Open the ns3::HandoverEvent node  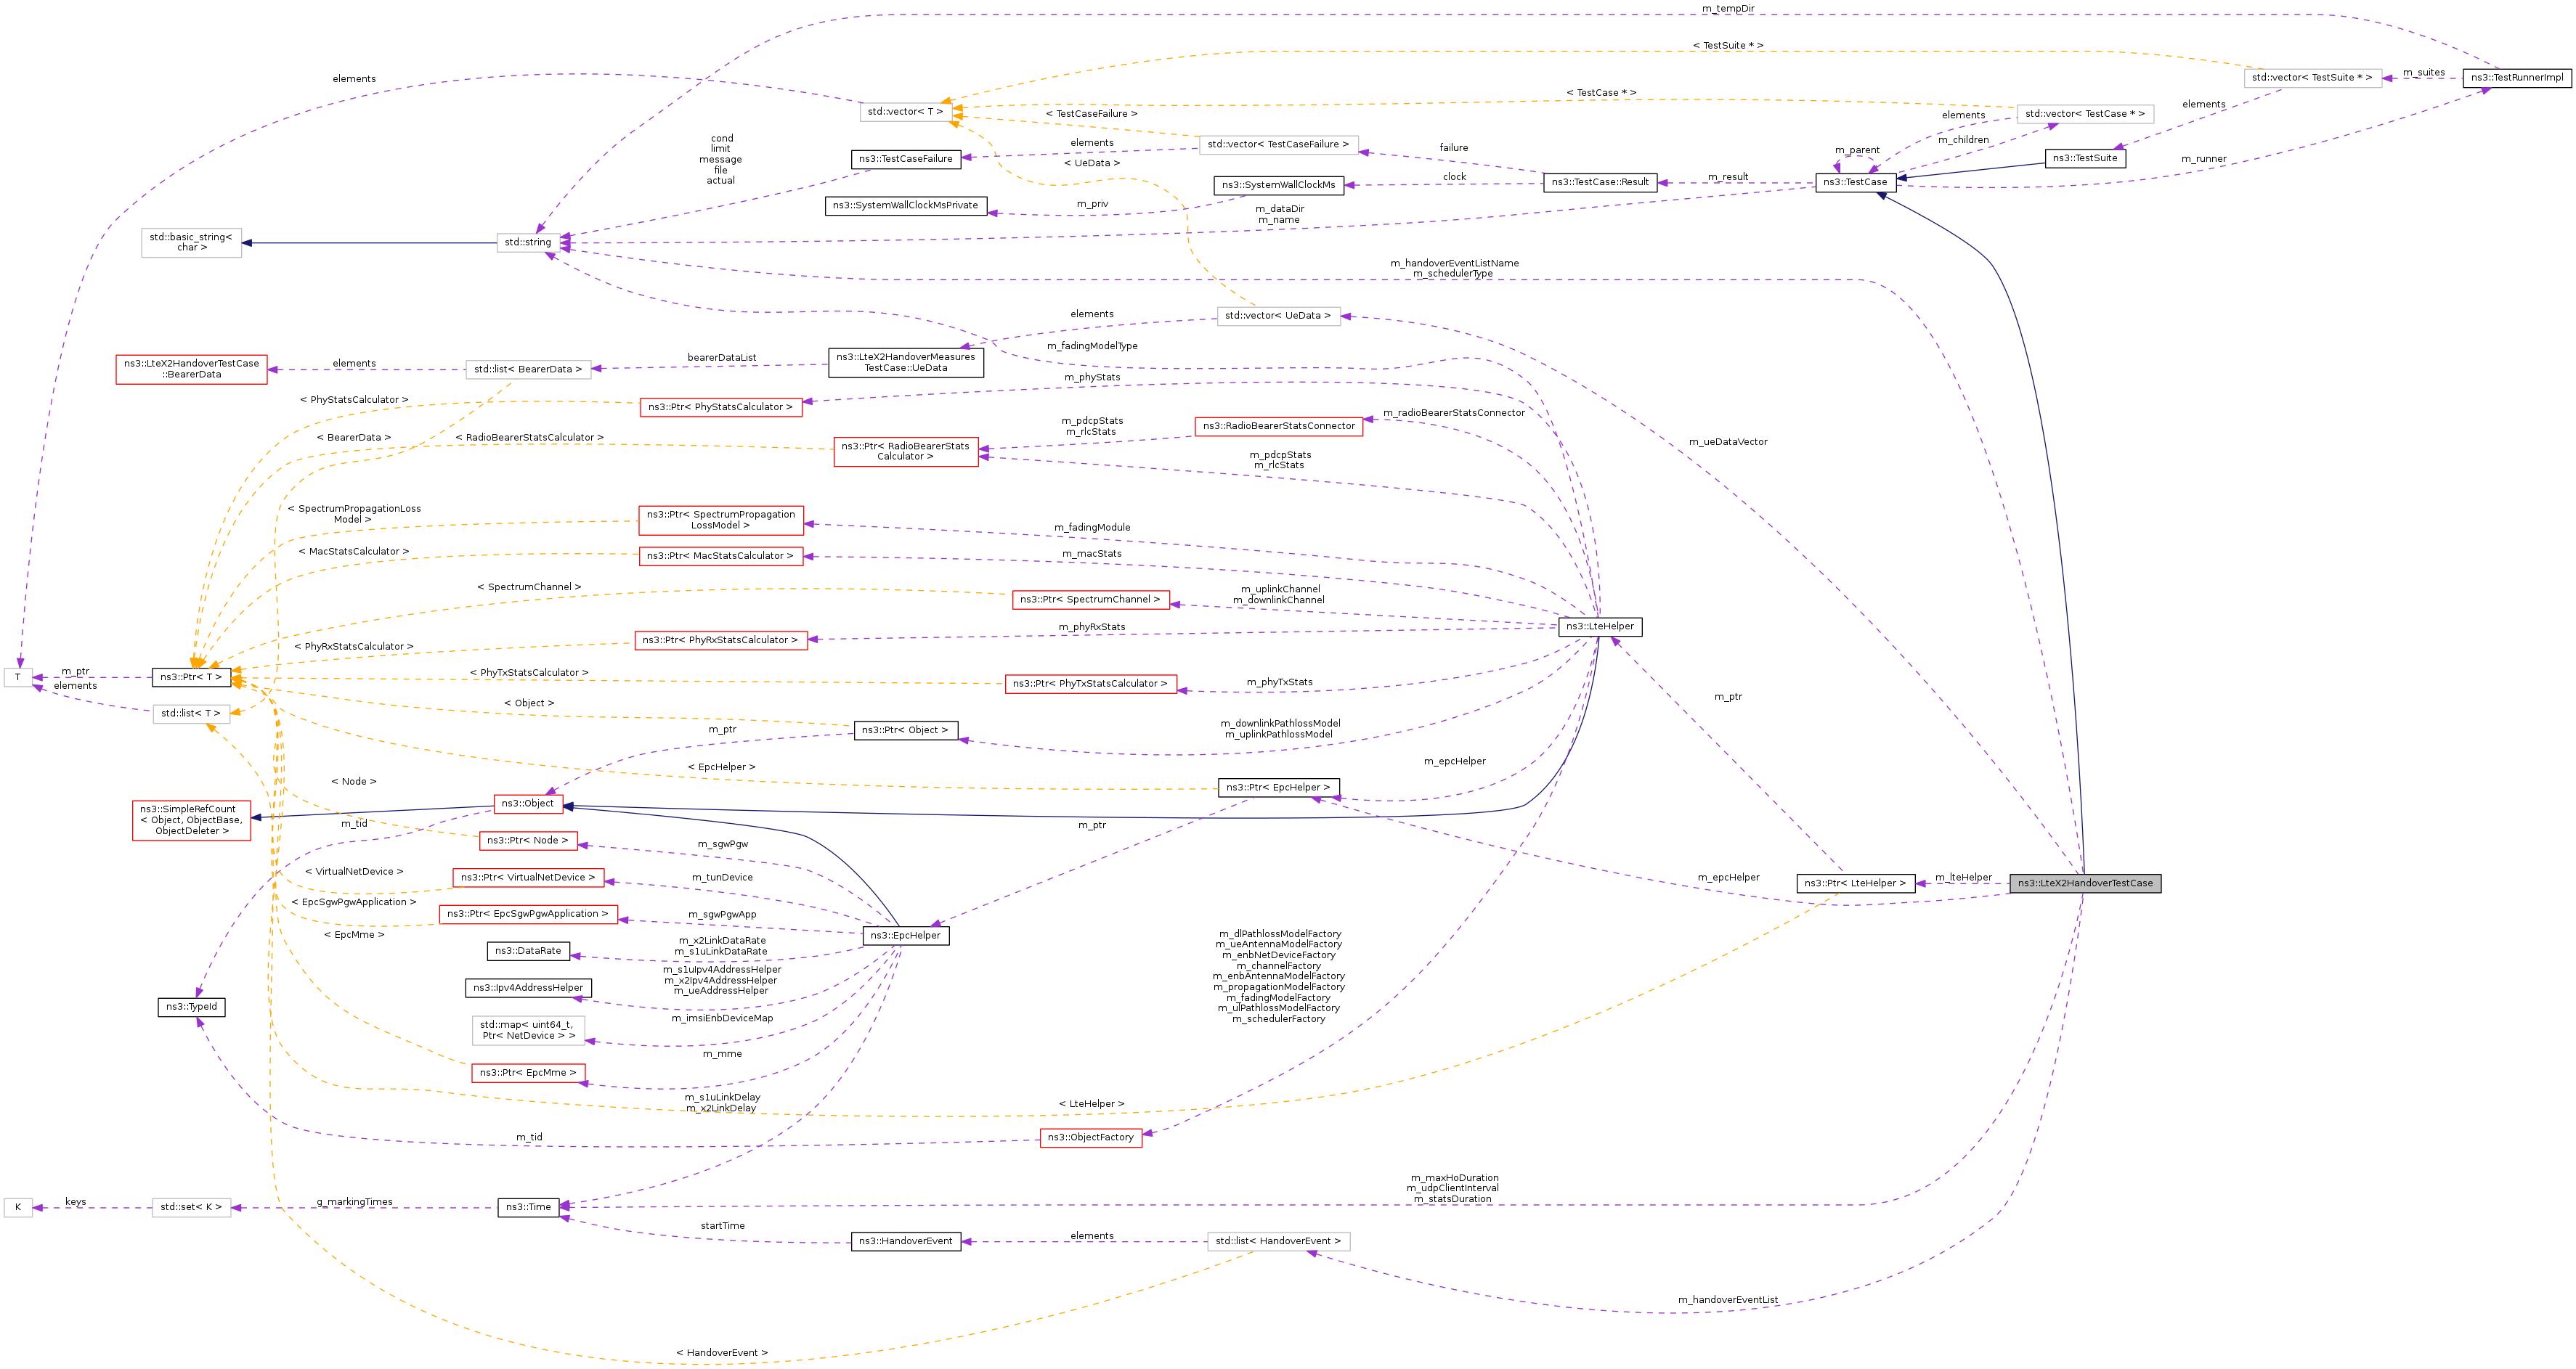pyautogui.click(x=906, y=1242)
